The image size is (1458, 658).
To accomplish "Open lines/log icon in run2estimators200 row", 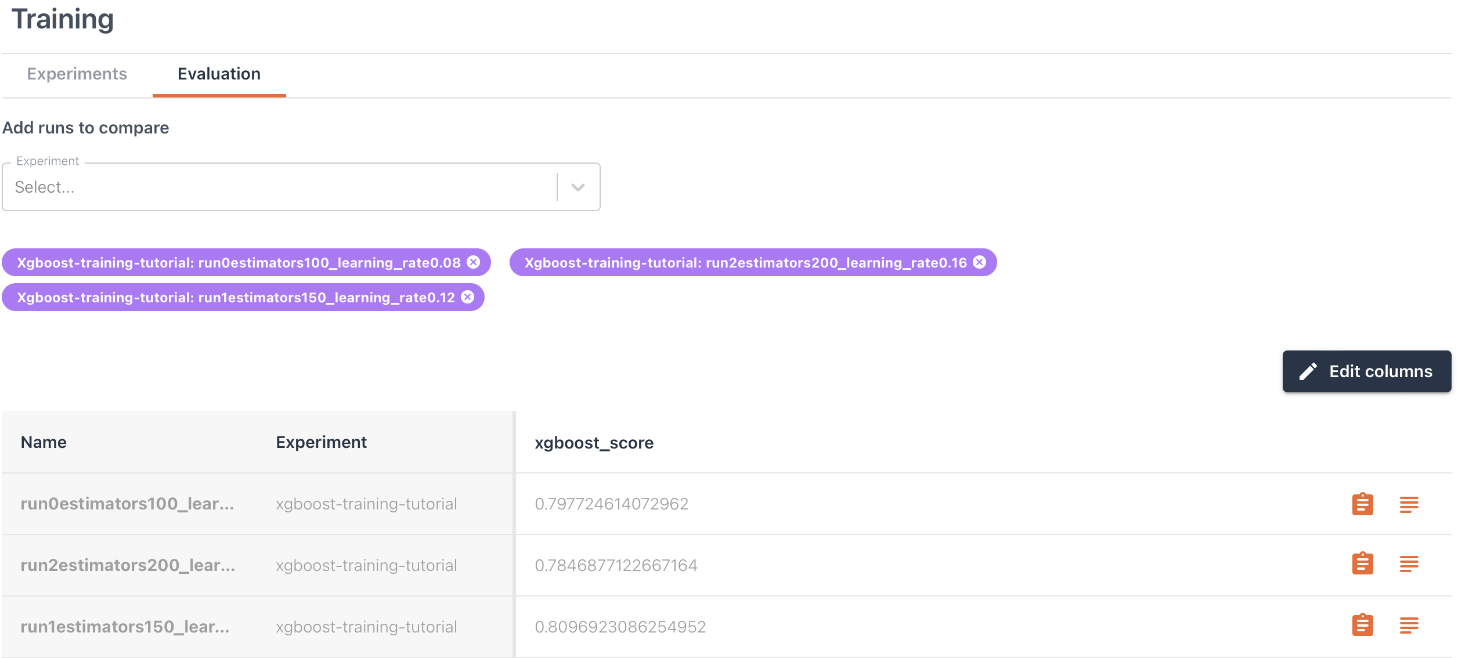I will pyautogui.click(x=1409, y=564).
